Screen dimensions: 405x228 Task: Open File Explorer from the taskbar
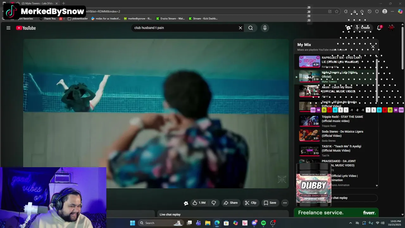pos(208,223)
